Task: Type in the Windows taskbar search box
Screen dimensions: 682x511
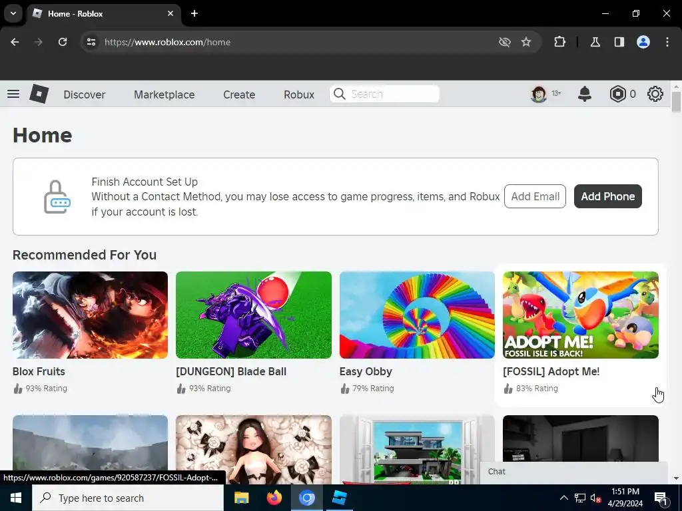Action: pyautogui.click(x=128, y=498)
